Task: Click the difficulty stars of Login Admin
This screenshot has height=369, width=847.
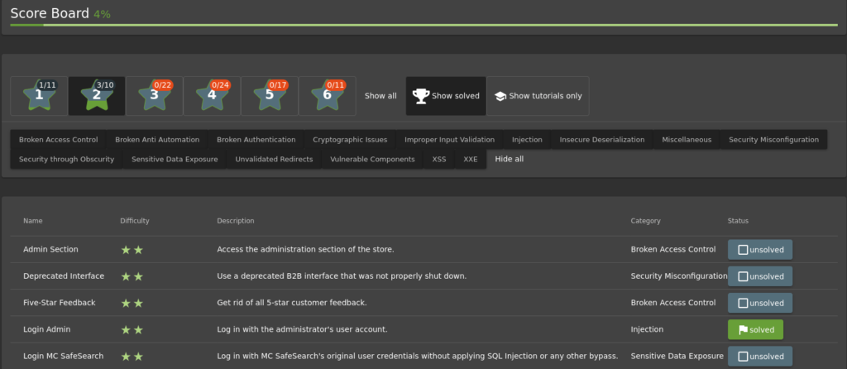Action: [132, 329]
